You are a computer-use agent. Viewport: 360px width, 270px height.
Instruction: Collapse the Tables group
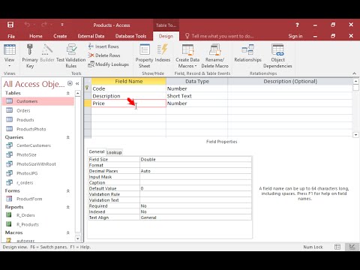[x=67, y=93]
